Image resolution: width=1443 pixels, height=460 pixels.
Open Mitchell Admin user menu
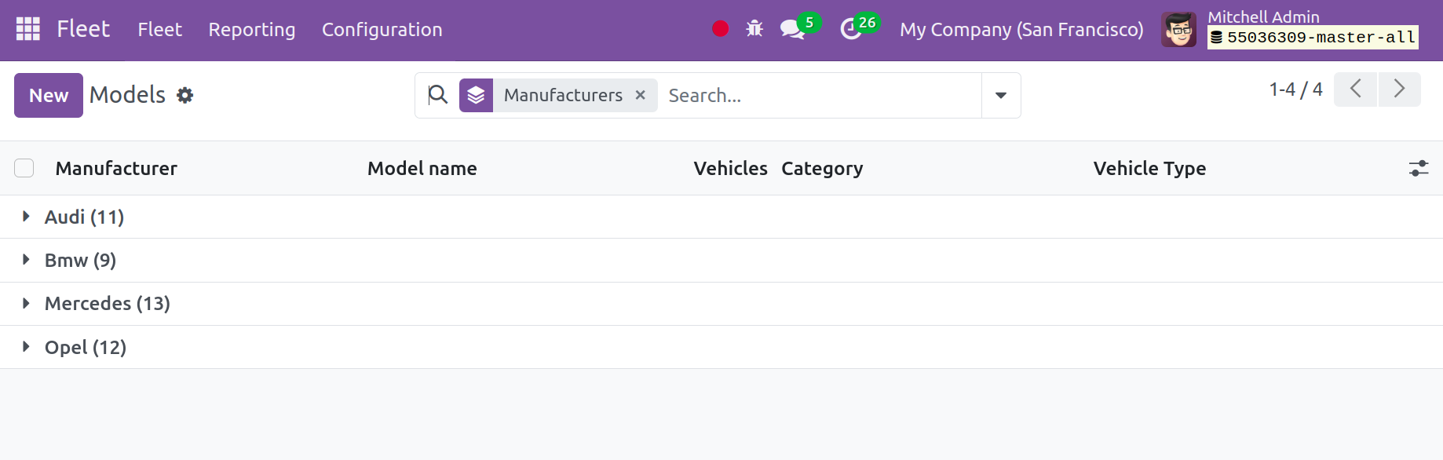1290,30
